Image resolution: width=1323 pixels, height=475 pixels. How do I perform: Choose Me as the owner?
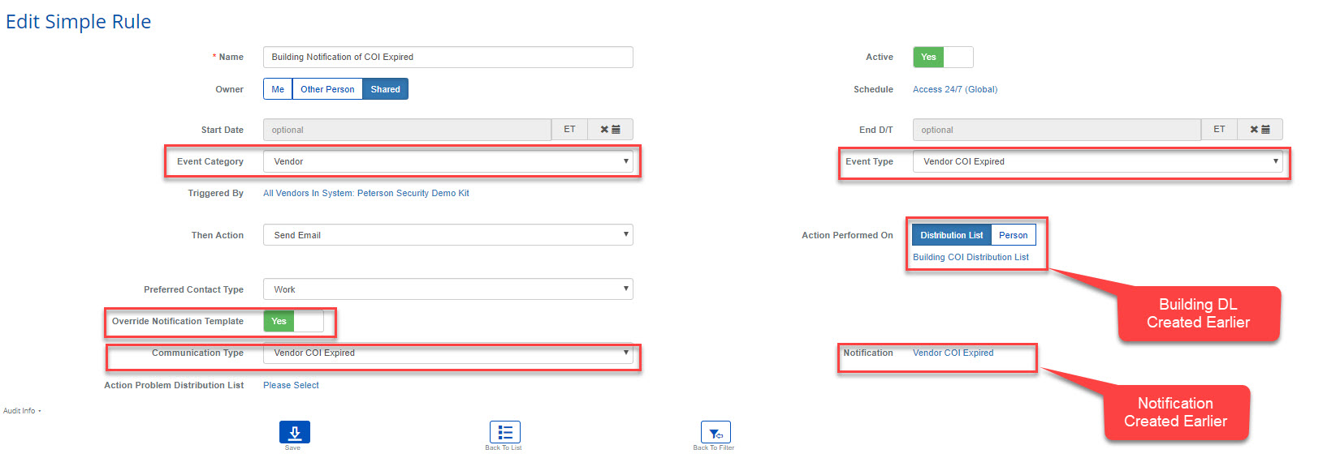[x=278, y=89]
